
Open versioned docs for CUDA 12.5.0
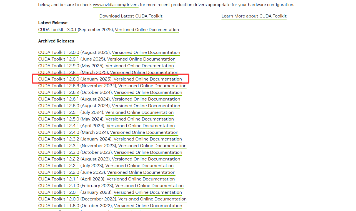coord(140,119)
